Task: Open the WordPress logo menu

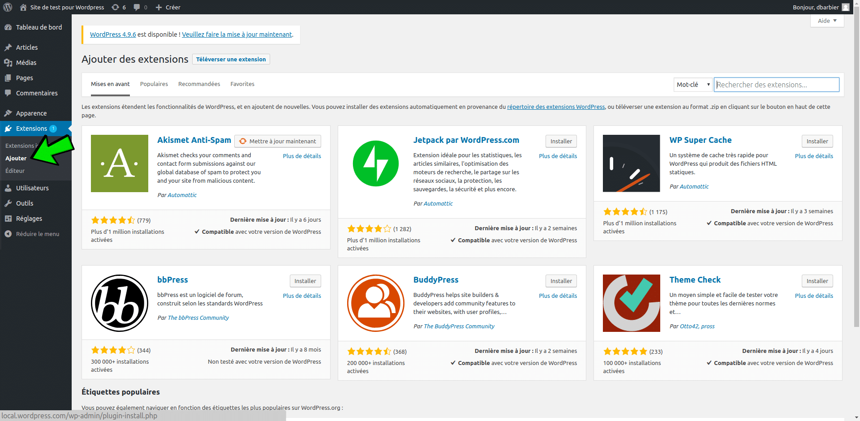Action: click(x=8, y=7)
